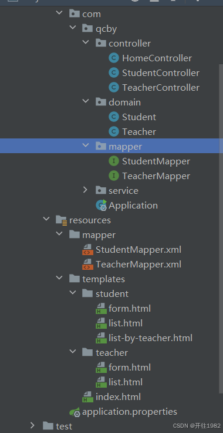Select TeacherMapper.xml file
223x433 pixels.
(138, 265)
